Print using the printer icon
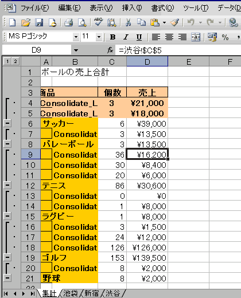This screenshot has height=298, width=241. coord(68,22)
